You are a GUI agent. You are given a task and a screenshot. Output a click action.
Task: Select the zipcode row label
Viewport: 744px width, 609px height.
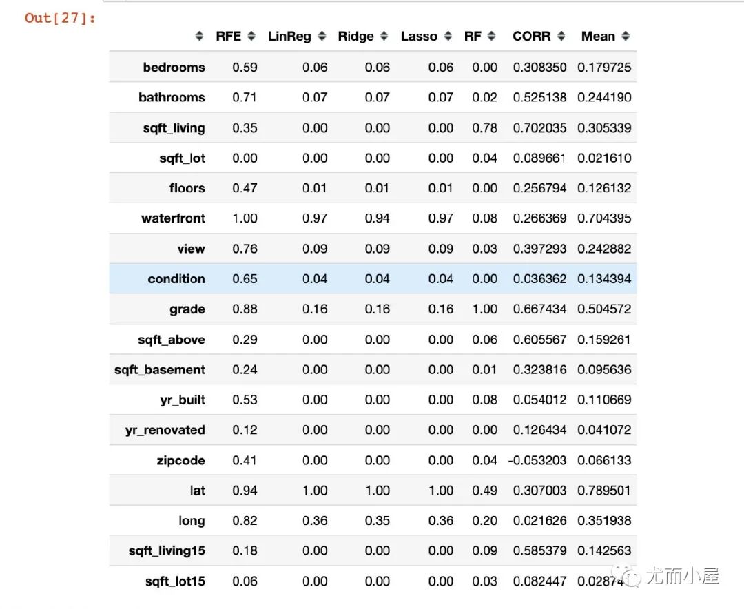pyautogui.click(x=180, y=460)
